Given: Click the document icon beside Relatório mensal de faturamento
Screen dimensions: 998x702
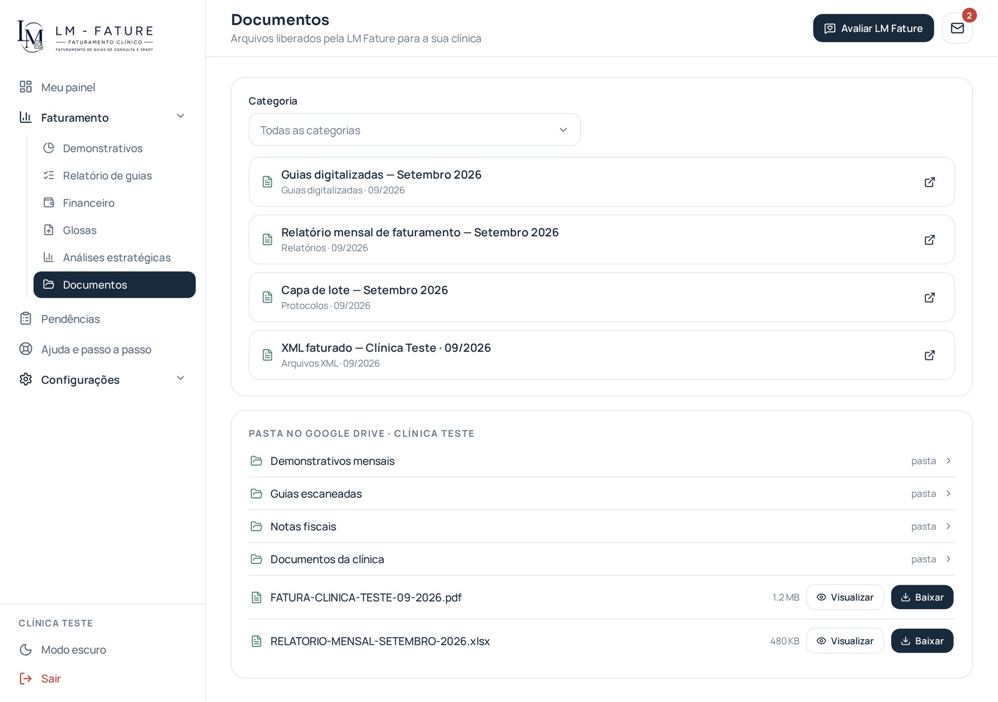Looking at the screenshot, I should click(268, 240).
